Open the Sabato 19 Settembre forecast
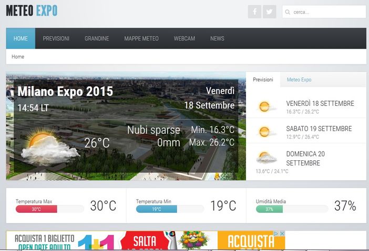This screenshot has height=251, width=369. (319, 128)
